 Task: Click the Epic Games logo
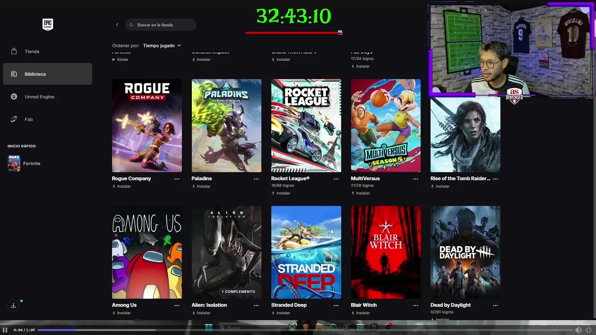tap(47, 25)
